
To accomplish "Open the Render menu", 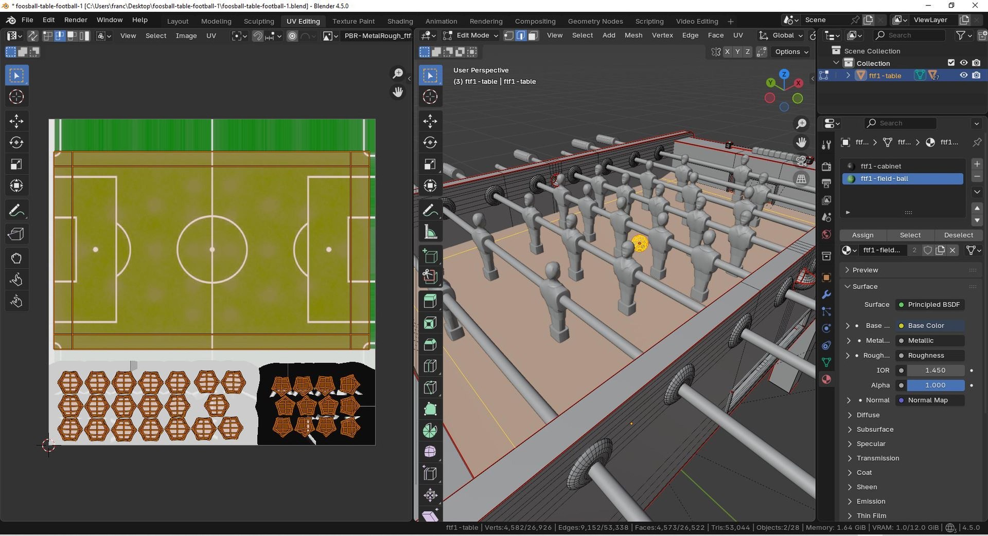I will [76, 20].
